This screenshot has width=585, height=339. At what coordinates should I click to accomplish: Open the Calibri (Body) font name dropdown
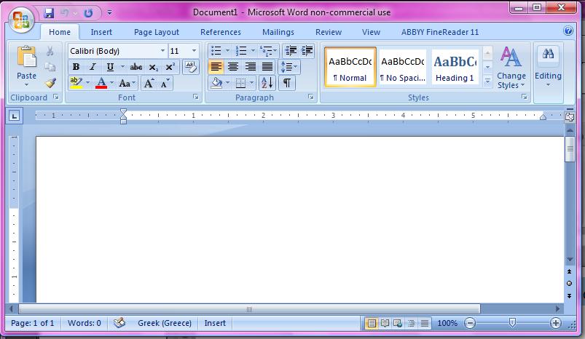click(162, 51)
